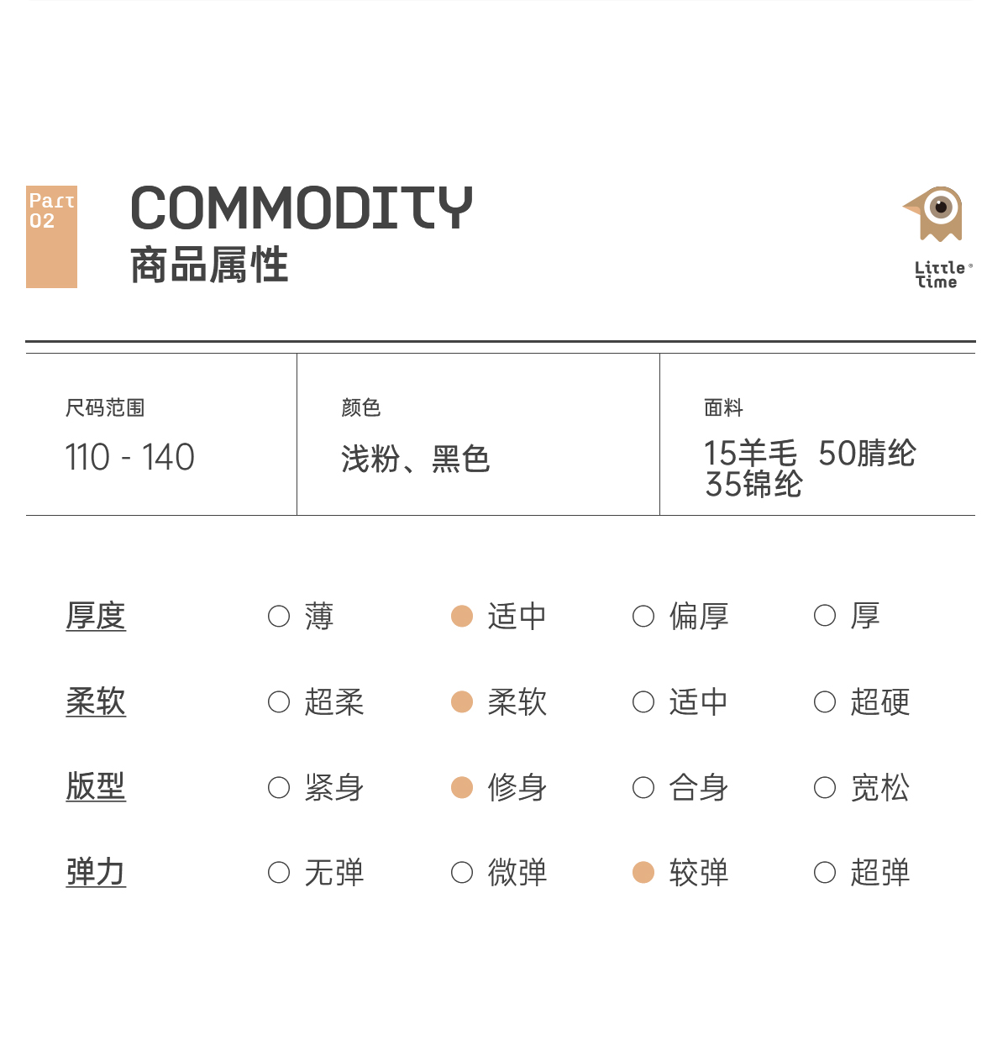Select the 超弹 elasticity radio option
The image size is (1008, 1040).
click(825, 873)
